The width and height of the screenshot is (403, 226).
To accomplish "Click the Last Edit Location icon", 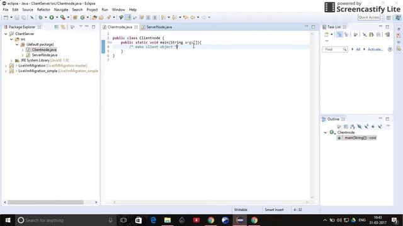I will 186,18.
